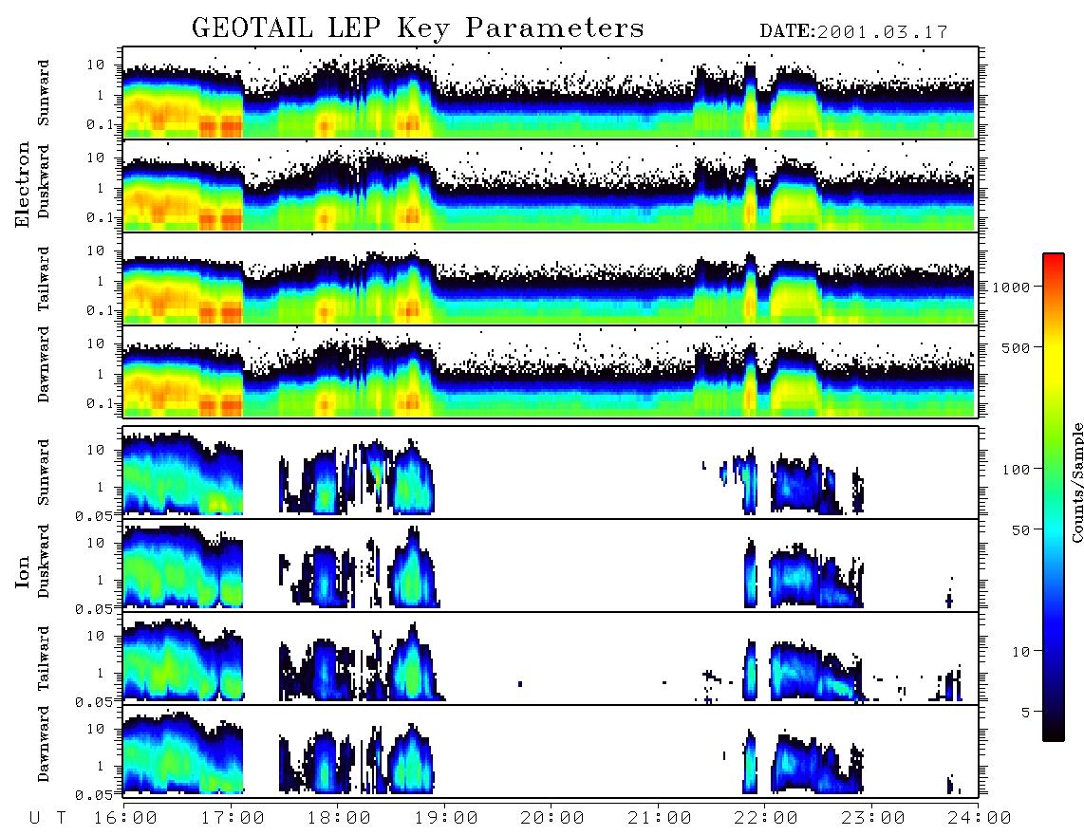This screenshot has width=1084, height=835.
Task: Click the "1000" color bar tick label
Action: pos(1011,288)
